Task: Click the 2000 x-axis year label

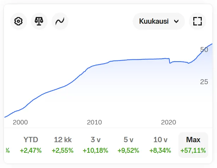Action: 20,122
